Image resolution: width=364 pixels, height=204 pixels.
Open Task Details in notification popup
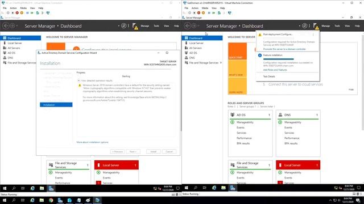tap(269, 76)
